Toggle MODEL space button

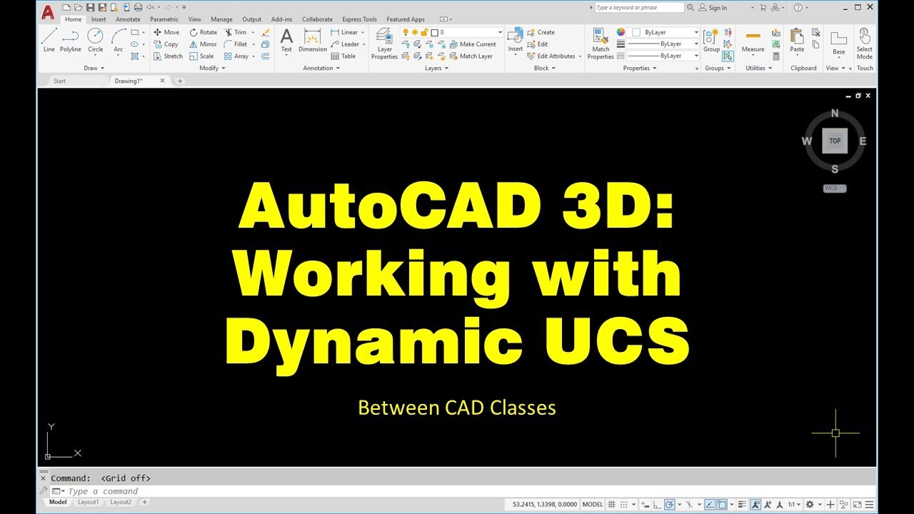593,504
